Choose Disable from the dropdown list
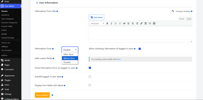The width and height of the screenshot is (203, 100). click(x=70, y=62)
